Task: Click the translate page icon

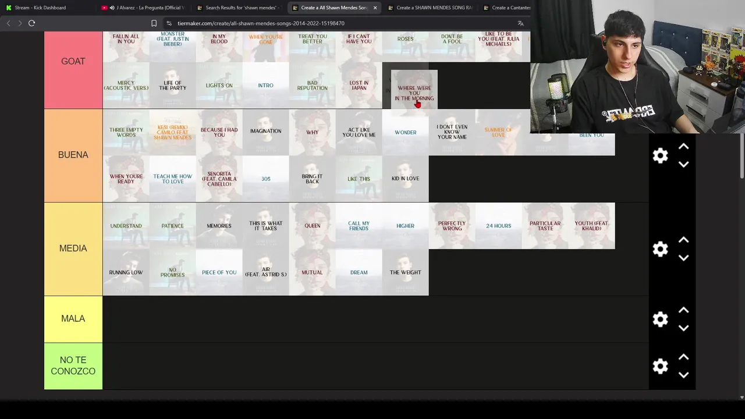Action: point(520,23)
